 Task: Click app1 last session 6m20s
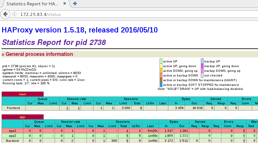pos(153,131)
